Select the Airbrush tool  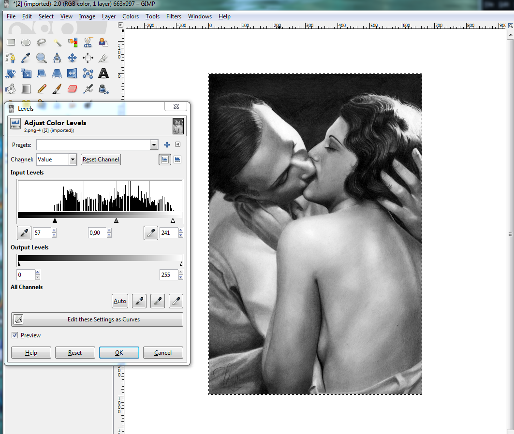click(88, 89)
